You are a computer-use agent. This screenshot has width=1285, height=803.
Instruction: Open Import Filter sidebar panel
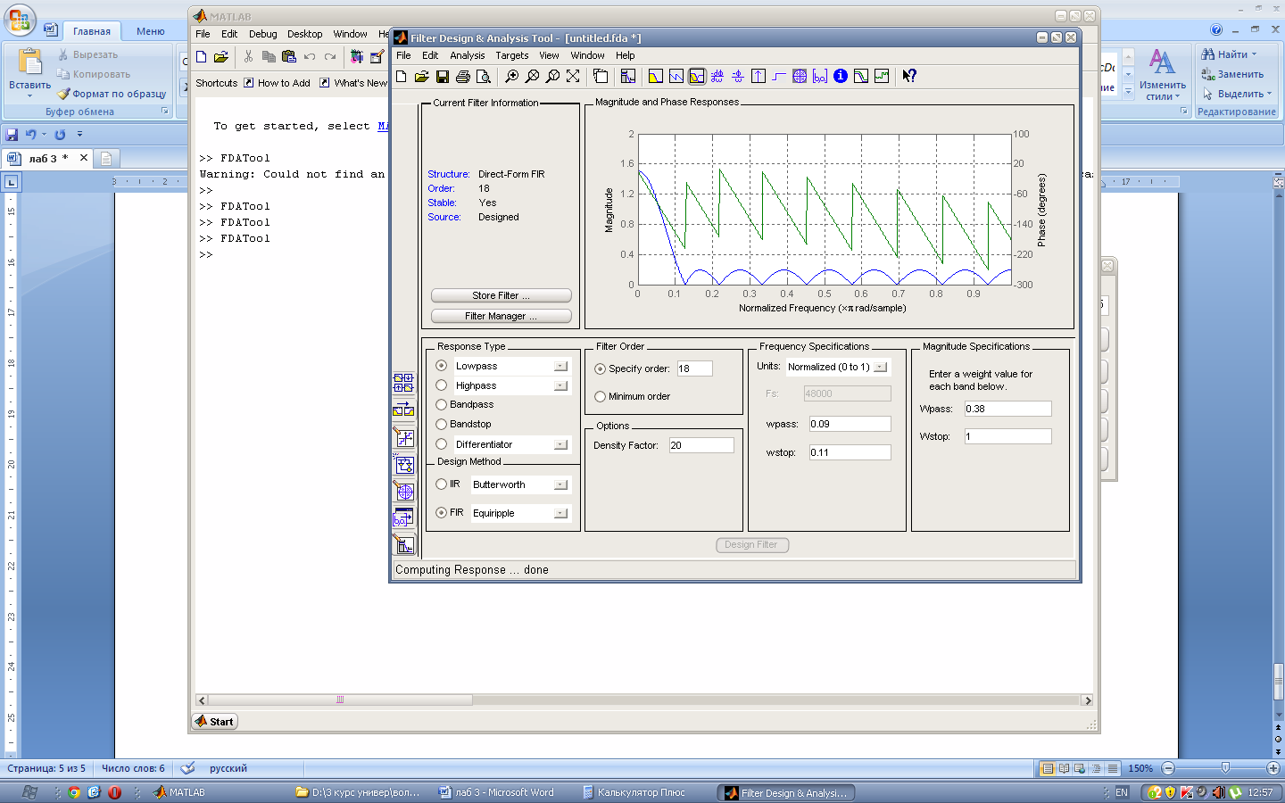point(403,517)
